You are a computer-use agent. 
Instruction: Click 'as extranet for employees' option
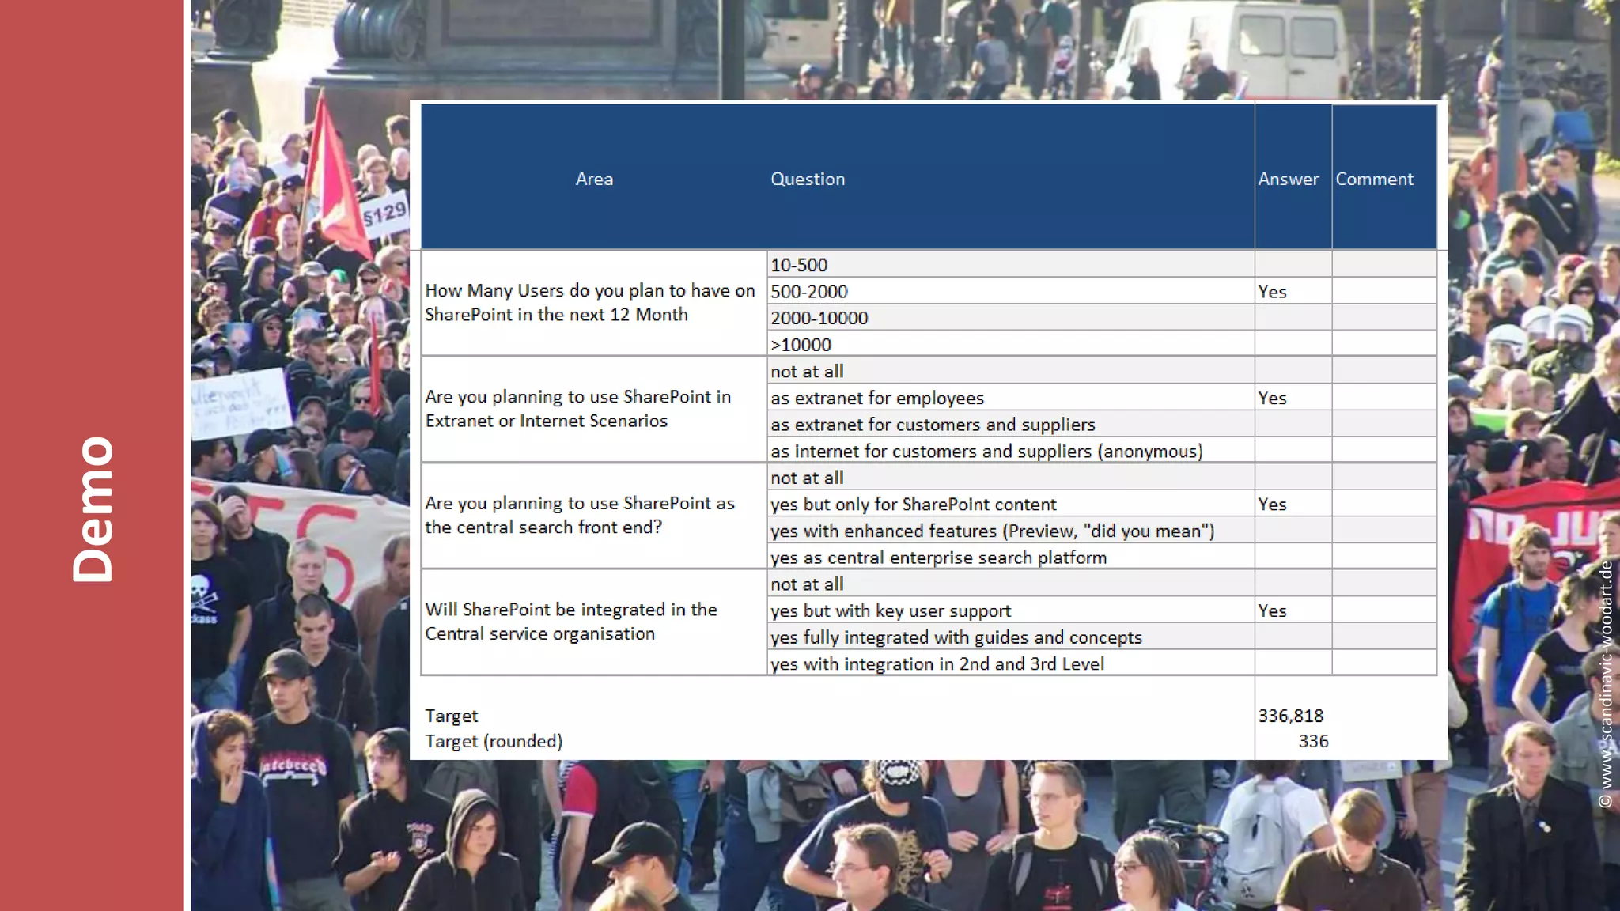click(x=877, y=398)
